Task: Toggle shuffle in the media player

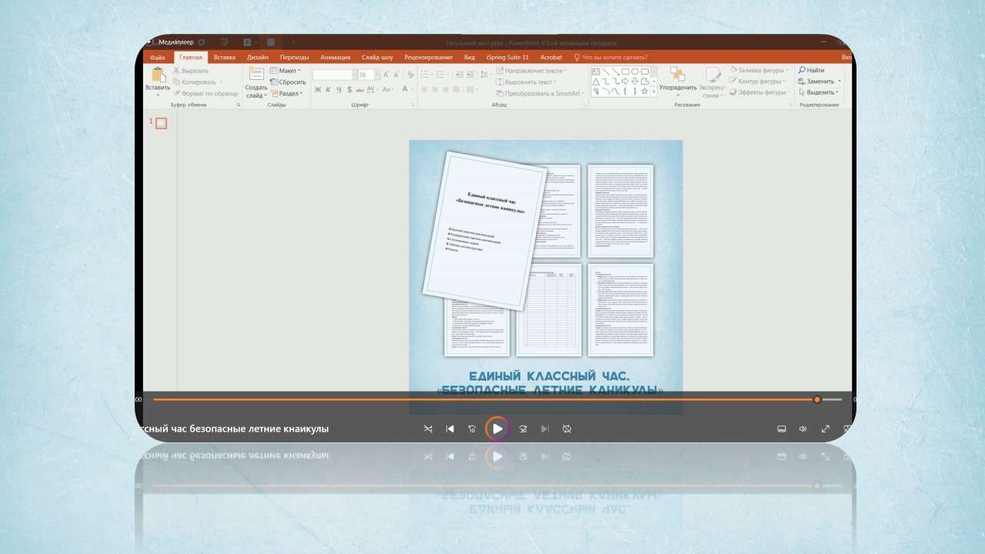Action: [429, 429]
